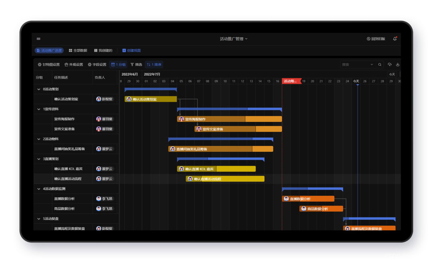Open the 1 分组 grouping option

tap(118, 64)
